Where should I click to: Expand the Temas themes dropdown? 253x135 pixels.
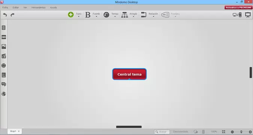click(115, 15)
